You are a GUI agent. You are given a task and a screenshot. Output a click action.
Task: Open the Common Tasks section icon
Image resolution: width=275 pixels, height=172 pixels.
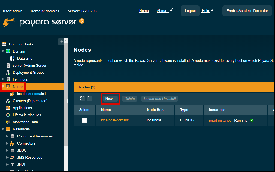point(4,44)
